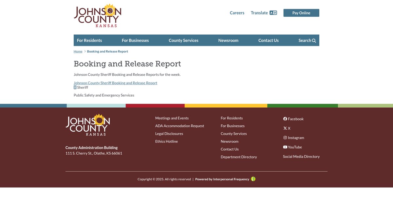Screen dimensions: 393x203
Task: Open the For Residents menu
Action: pos(89,40)
